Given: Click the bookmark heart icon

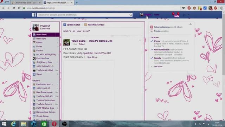Looking at the screenshot, I should point(184,8).
